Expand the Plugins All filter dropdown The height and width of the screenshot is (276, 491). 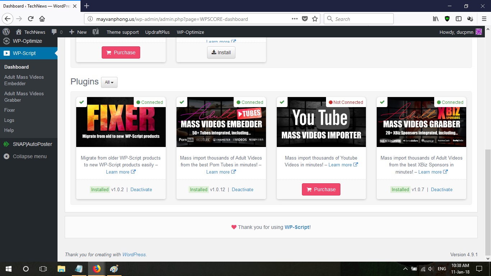coord(109,82)
